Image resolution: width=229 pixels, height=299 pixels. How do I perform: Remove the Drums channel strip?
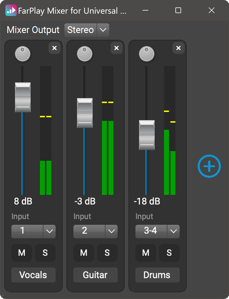[179, 48]
